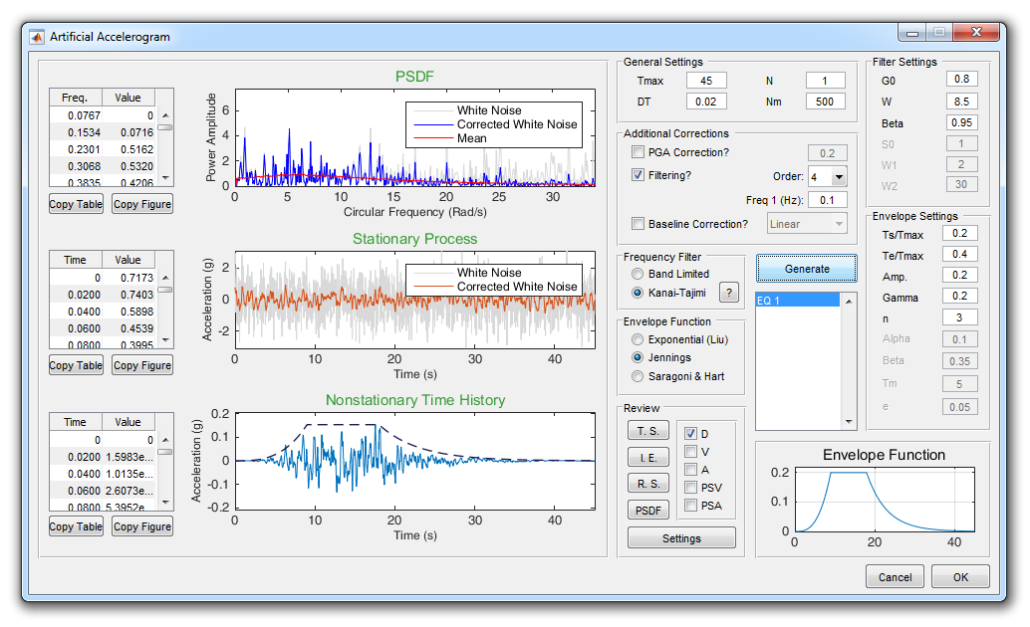Check the PSA review checkbox
Screen dimensions: 1030x627
[691, 506]
